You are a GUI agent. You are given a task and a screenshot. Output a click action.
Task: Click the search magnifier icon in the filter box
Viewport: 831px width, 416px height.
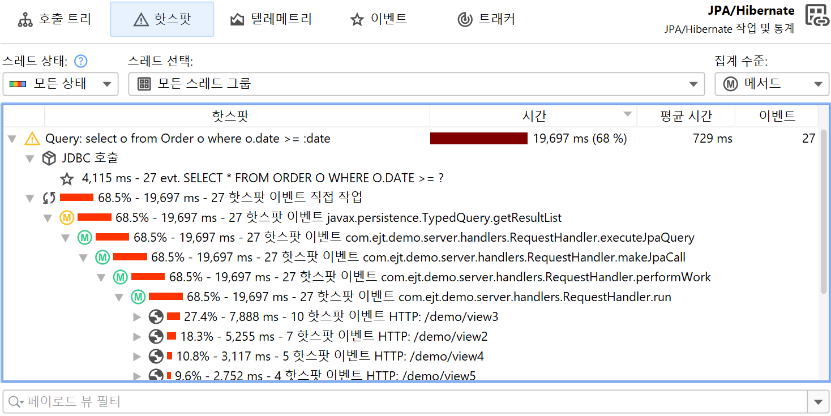tap(15, 402)
